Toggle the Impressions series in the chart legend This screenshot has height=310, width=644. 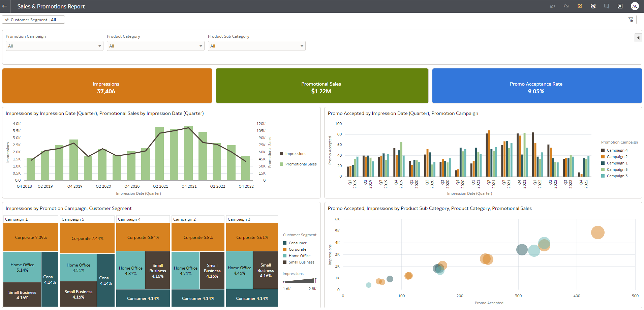click(293, 153)
